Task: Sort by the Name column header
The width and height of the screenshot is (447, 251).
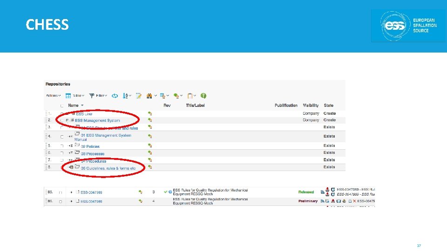Action: pyautogui.click(x=73, y=106)
